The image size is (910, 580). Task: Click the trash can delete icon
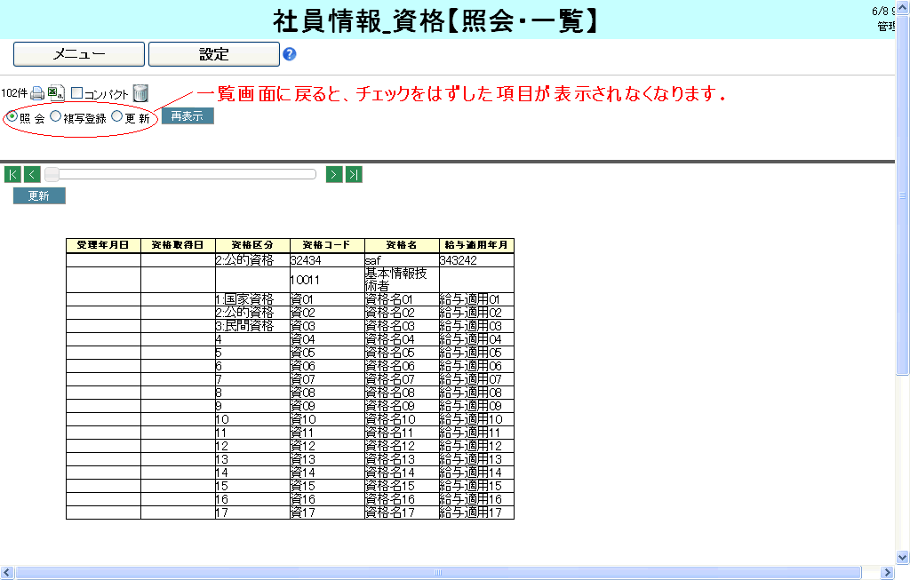coord(140,93)
